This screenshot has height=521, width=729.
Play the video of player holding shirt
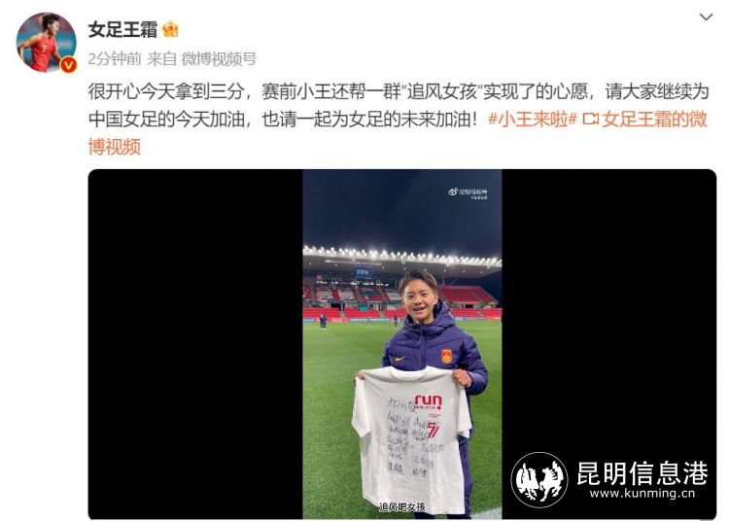coord(402,344)
